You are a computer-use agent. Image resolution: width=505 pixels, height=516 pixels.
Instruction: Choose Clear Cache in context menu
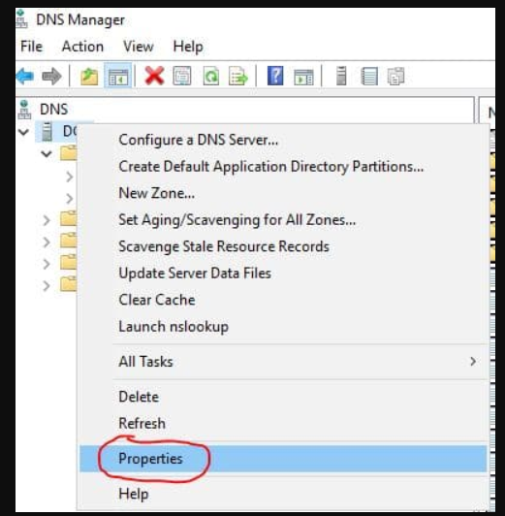pos(157,300)
